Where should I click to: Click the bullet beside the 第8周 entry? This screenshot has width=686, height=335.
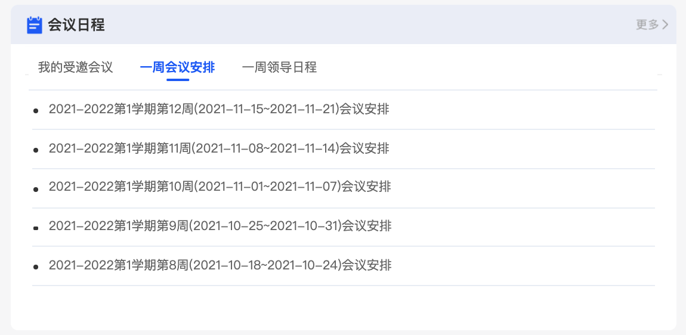36,267
